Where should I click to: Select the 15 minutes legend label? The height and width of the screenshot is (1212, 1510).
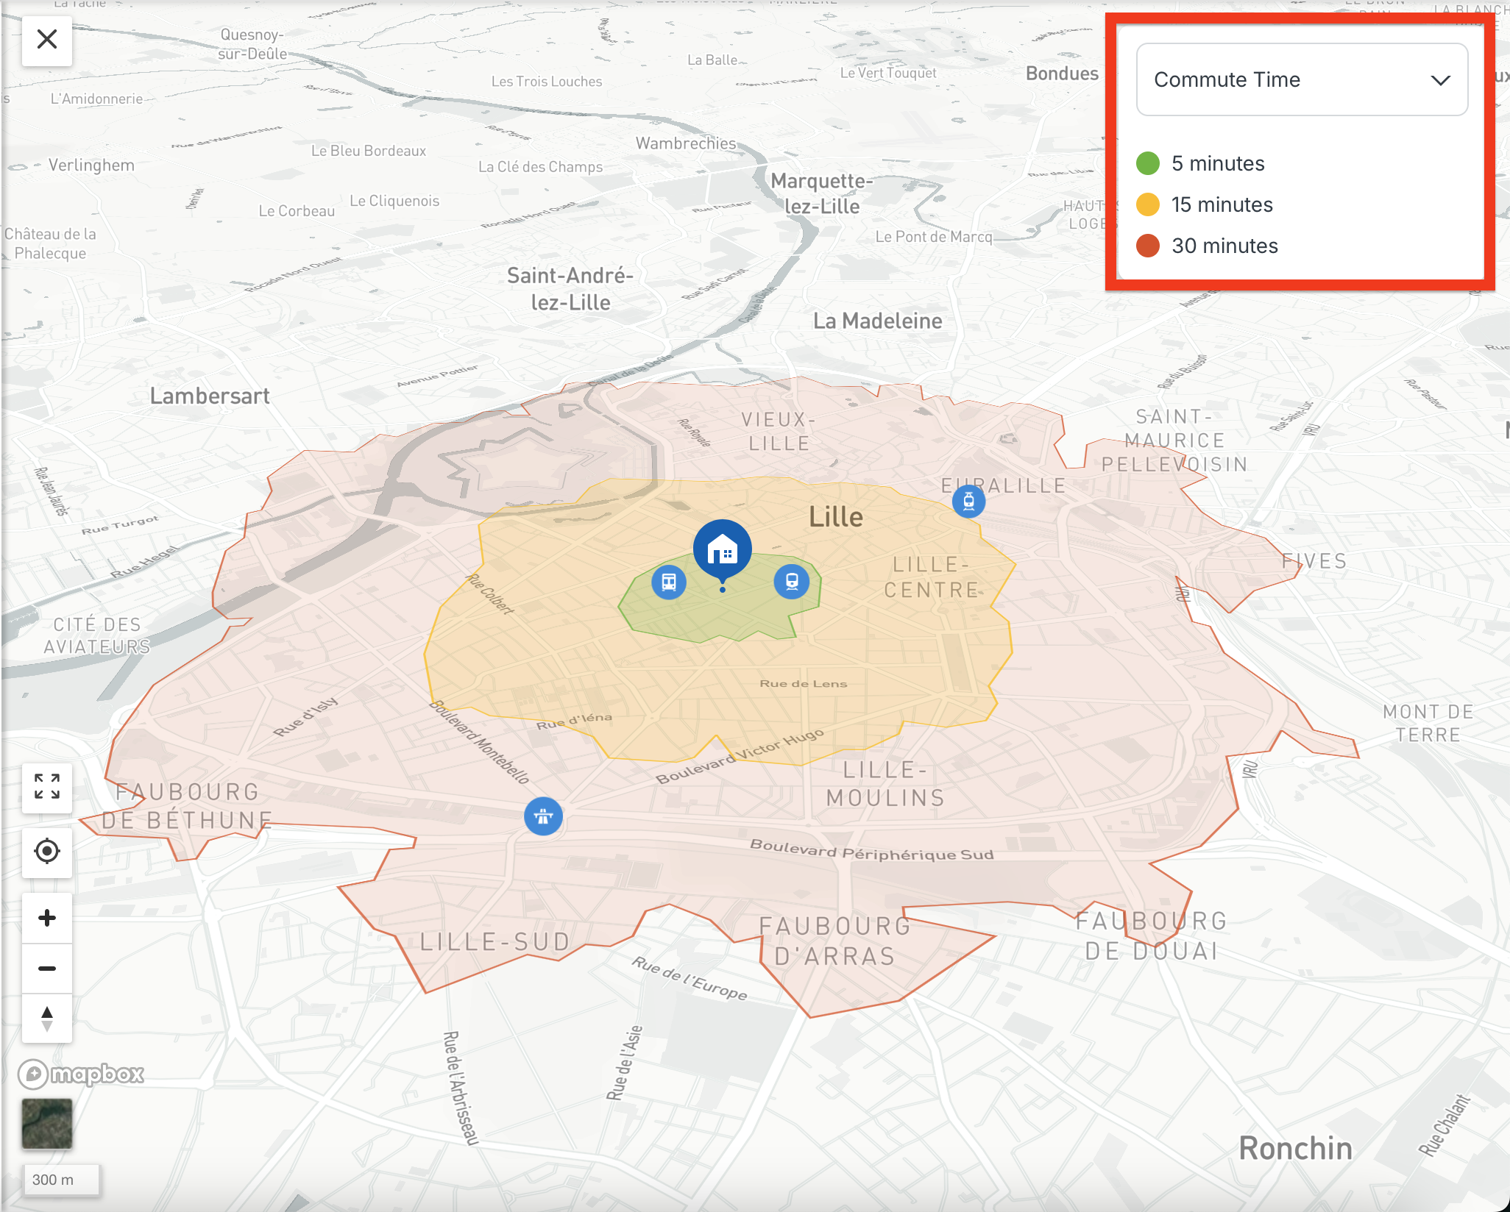pos(1222,204)
